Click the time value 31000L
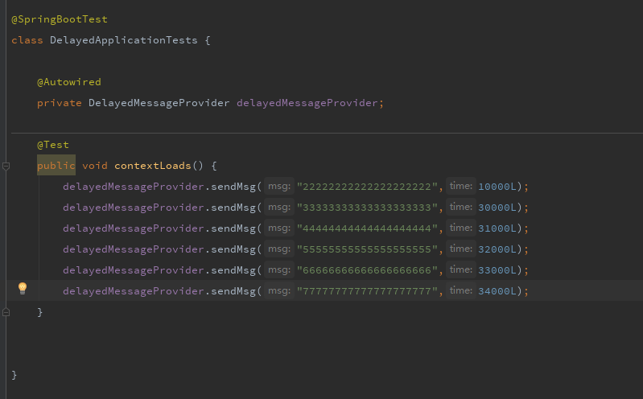This screenshot has width=643, height=399. (497, 228)
